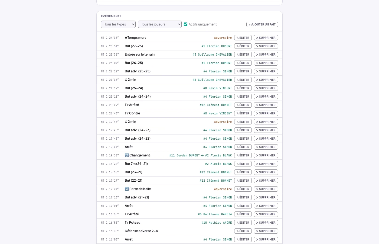The height and width of the screenshot is (244, 379).
Task: Click the timer icon in Guillaume CHEVALIER's 2 min row
Action: 126,80
